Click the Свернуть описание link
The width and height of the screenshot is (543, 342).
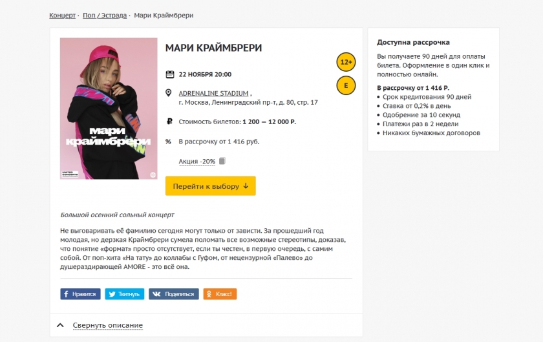point(107,325)
